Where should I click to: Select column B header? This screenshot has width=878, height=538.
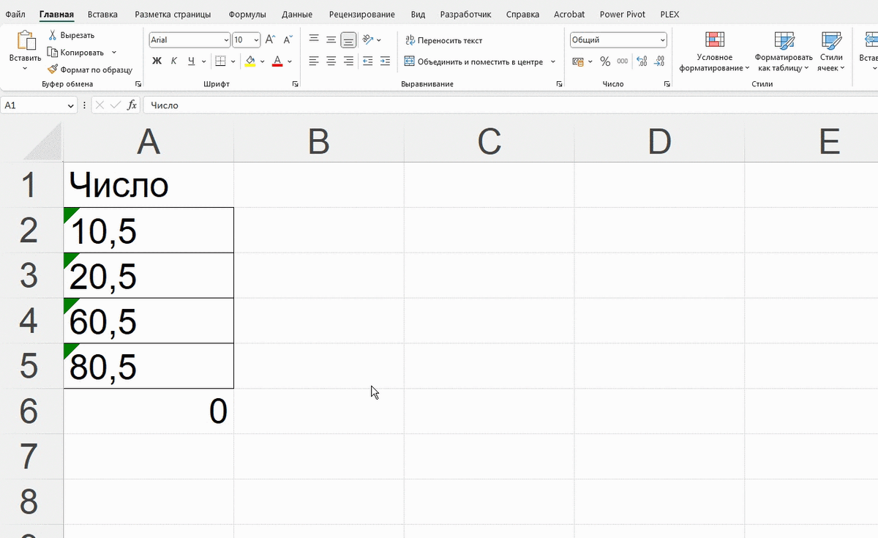[x=319, y=141]
